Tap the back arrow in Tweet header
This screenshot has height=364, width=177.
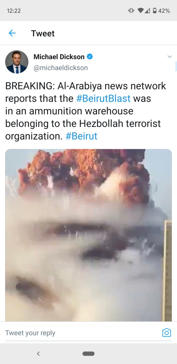(x=12, y=33)
